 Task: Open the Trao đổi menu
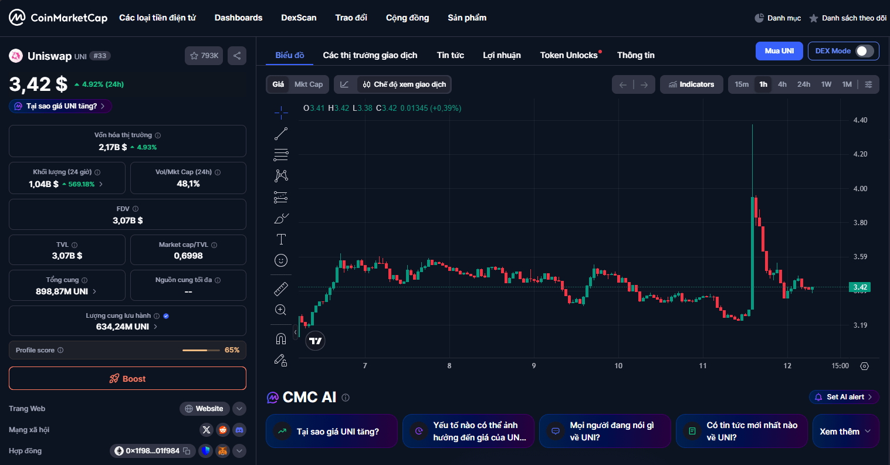tap(351, 18)
